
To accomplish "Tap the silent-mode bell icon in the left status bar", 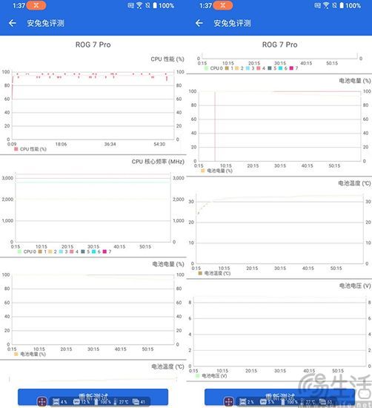I will tap(147, 5).
